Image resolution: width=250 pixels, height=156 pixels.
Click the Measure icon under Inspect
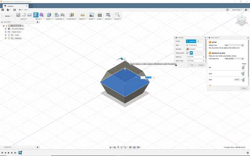(x=82, y=15)
